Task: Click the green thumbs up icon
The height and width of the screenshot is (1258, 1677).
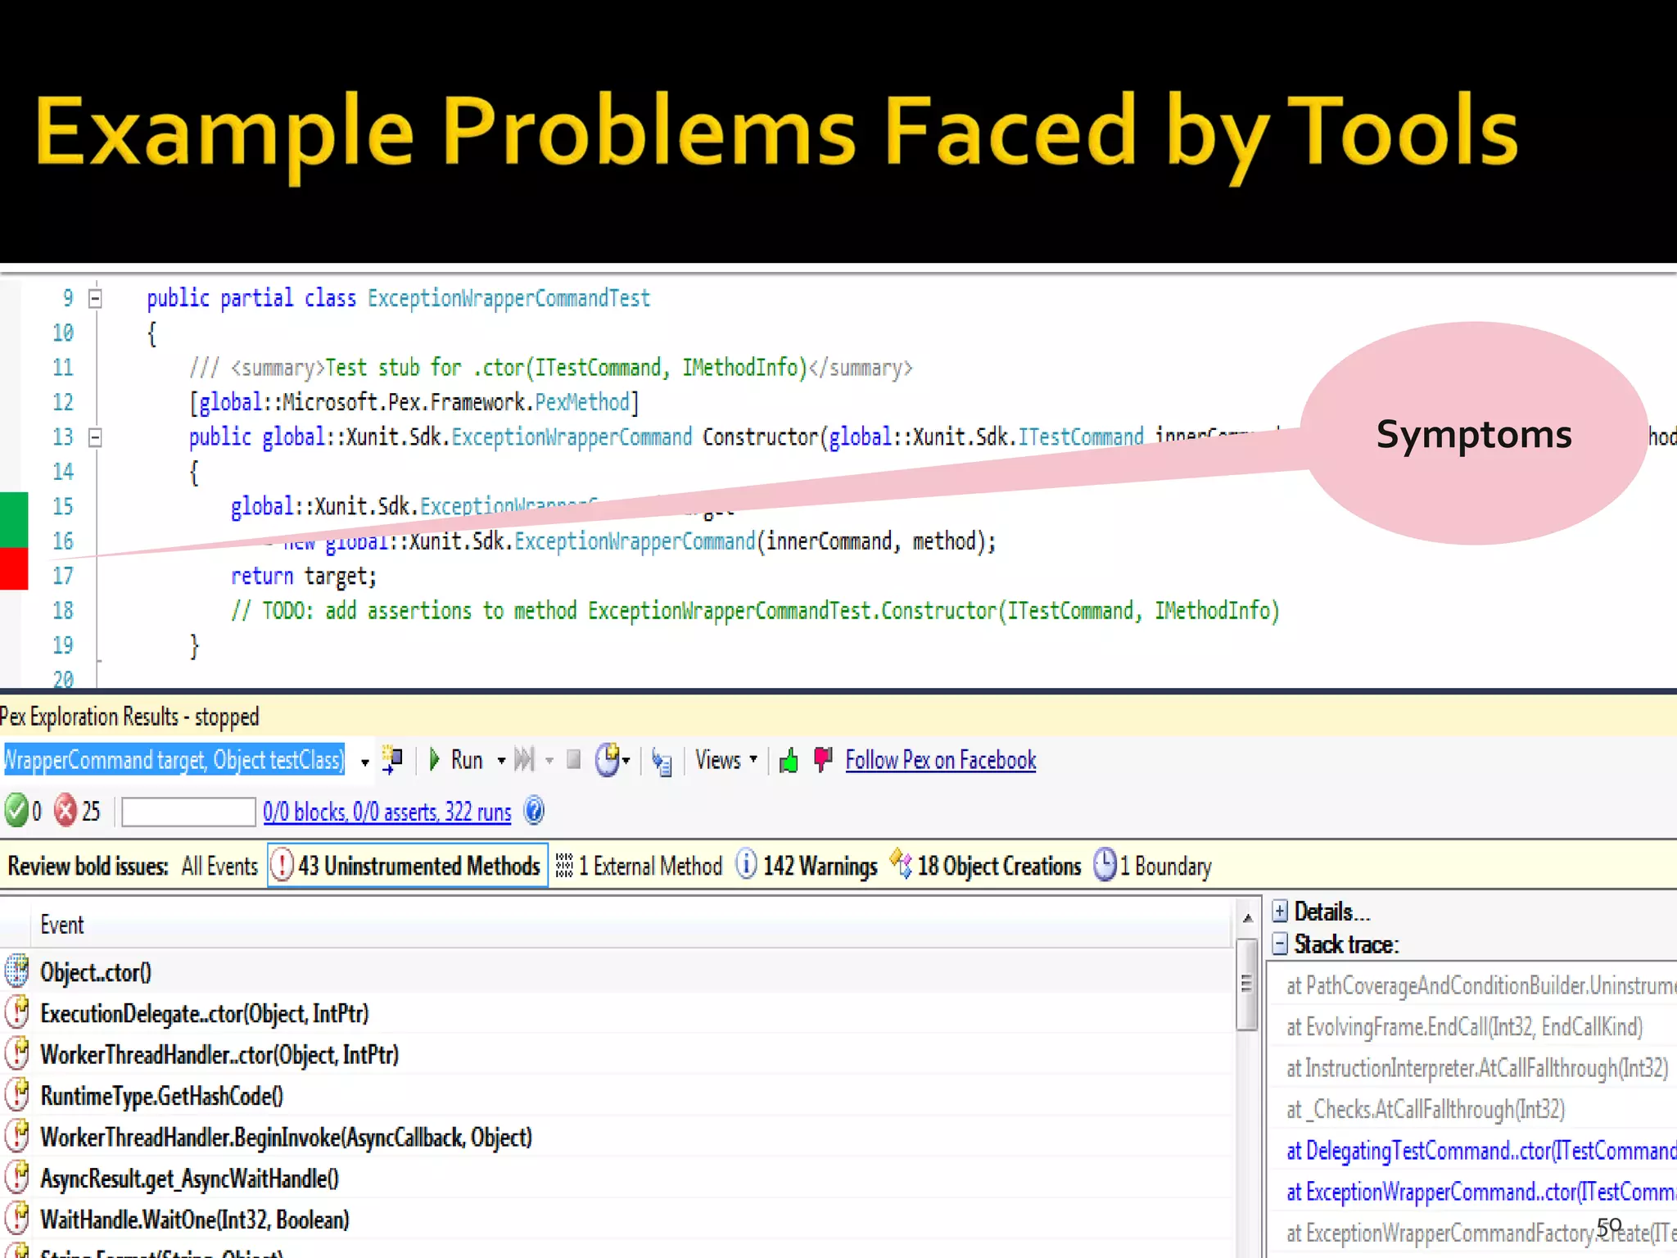Action: click(789, 761)
